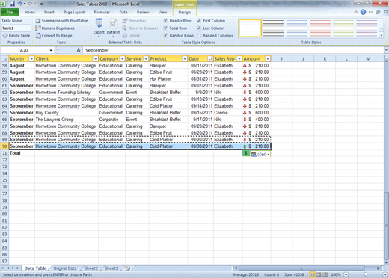Click the Convert to Range icon

pos(38,36)
